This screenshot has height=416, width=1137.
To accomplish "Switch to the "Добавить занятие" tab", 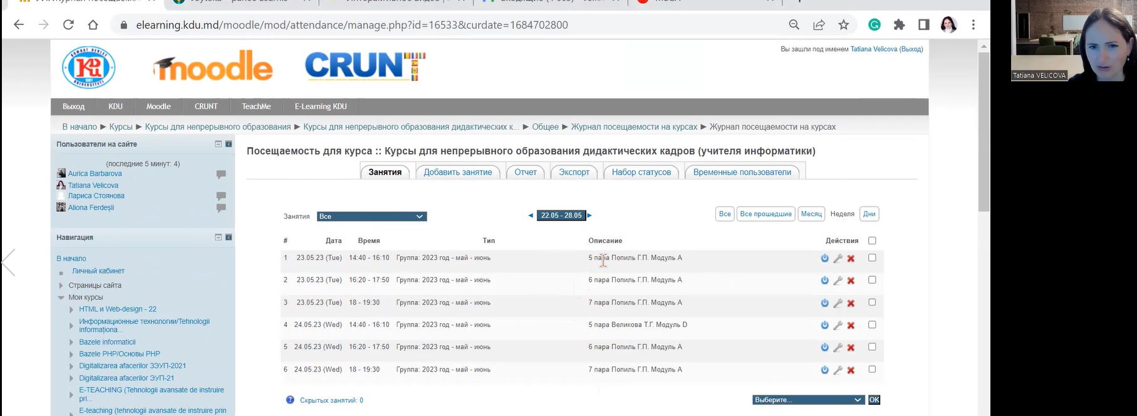I will click(457, 172).
